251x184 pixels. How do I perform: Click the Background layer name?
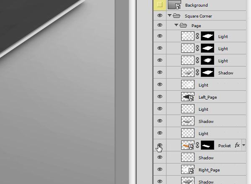click(x=197, y=5)
